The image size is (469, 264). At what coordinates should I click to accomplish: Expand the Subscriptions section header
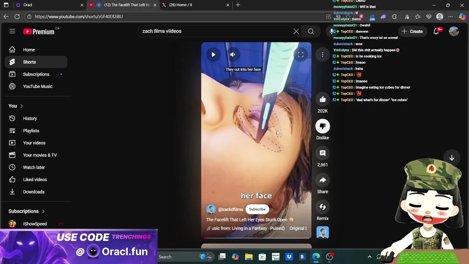pyautogui.click(x=26, y=211)
